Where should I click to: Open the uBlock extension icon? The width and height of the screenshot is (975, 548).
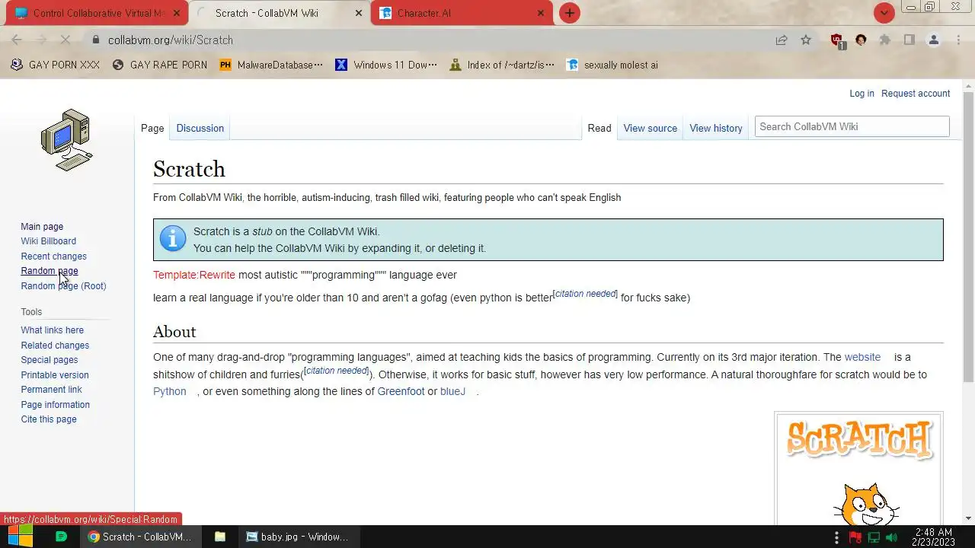[837, 40]
